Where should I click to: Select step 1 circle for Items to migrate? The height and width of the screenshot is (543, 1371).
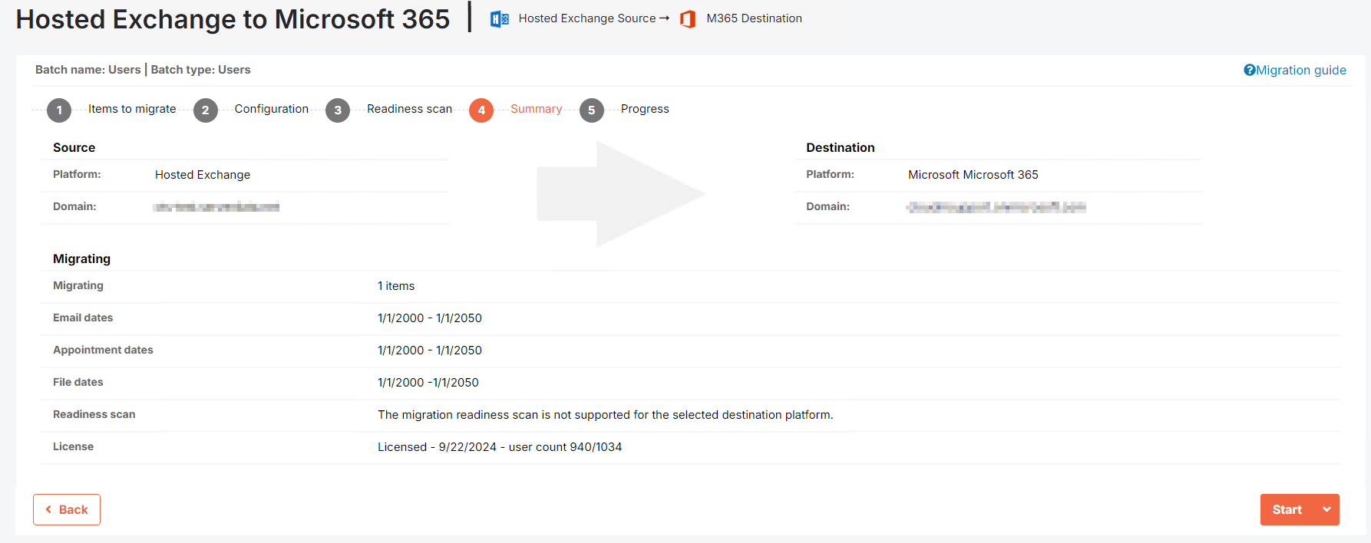pos(59,110)
